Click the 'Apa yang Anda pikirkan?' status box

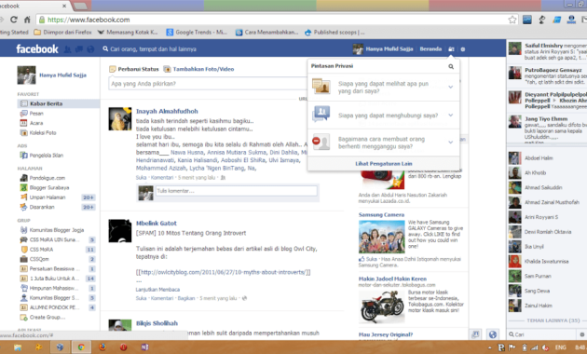208,84
